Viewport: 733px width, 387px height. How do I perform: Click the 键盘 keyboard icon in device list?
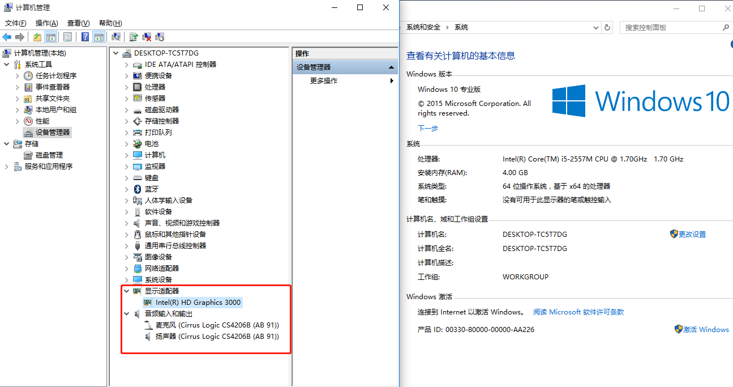(x=137, y=177)
